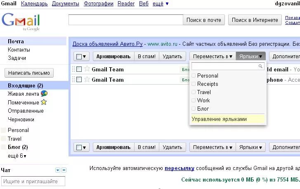Image resolution: width=300 pixels, height=189 pixels.
Task: Click bottom Архивировать button
Action: coord(113,147)
